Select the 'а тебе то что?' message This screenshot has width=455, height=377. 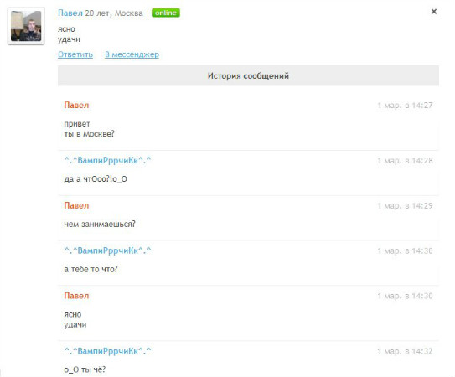coord(90,269)
